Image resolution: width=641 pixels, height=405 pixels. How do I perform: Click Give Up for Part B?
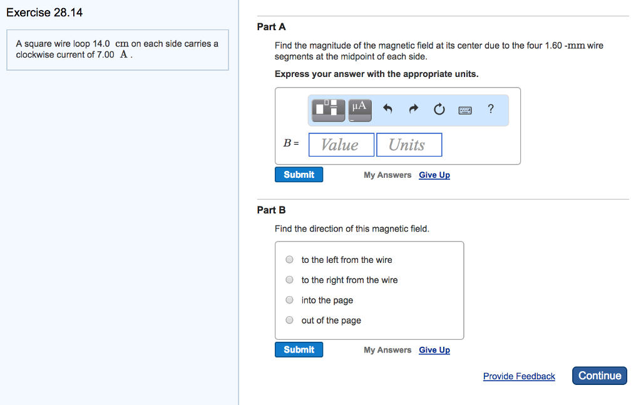coord(434,350)
